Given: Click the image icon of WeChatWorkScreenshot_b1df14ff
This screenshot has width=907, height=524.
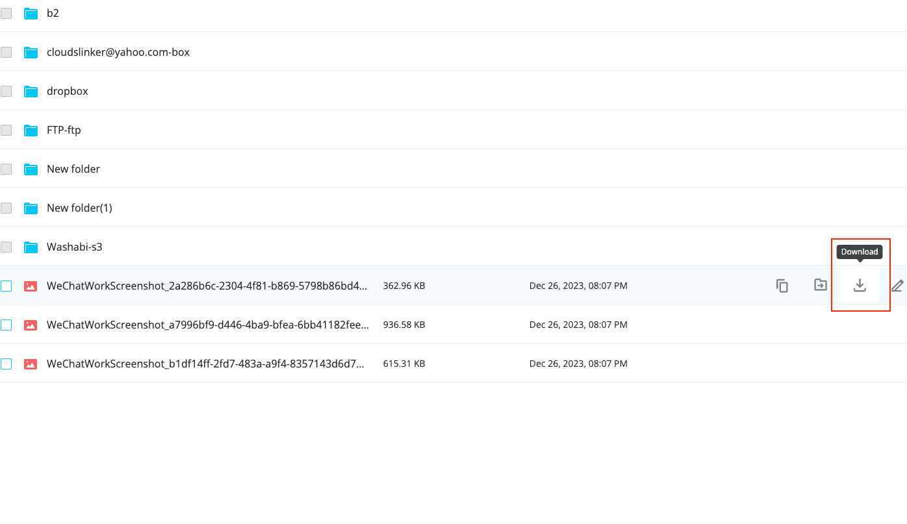Looking at the screenshot, I should (31, 364).
